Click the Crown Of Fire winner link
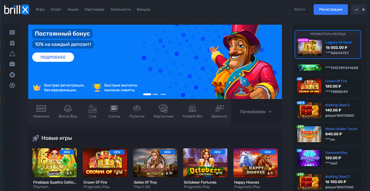This screenshot has width=370, height=191. coord(336,81)
